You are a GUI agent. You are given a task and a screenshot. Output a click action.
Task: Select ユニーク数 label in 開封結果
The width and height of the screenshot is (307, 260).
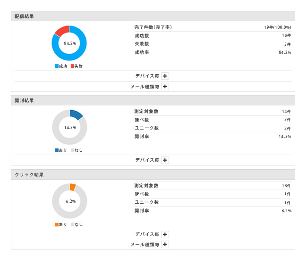[146, 128]
